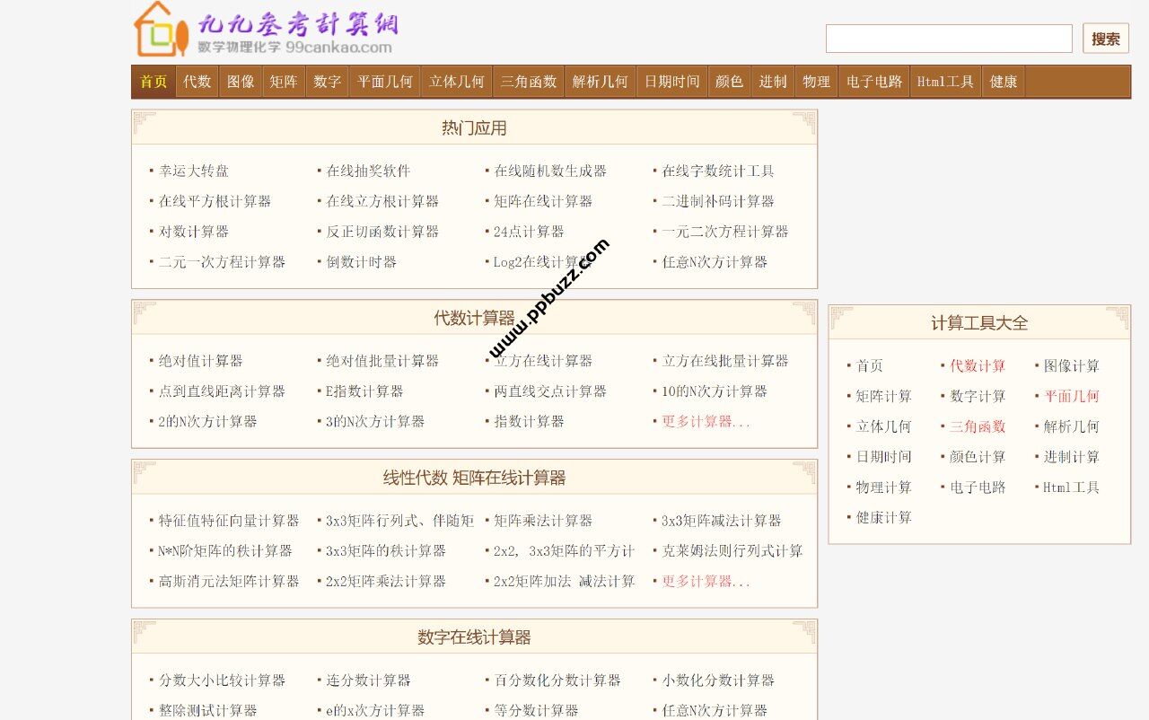Screen dimensions: 1149x720
Task: Open the 倒数计时器 link
Action: [x=362, y=262]
